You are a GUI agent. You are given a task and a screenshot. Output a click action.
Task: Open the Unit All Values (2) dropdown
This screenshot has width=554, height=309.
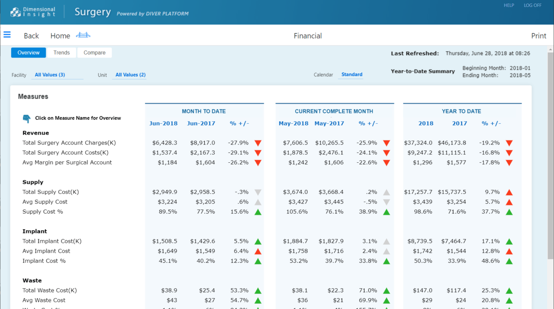click(x=130, y=75)
